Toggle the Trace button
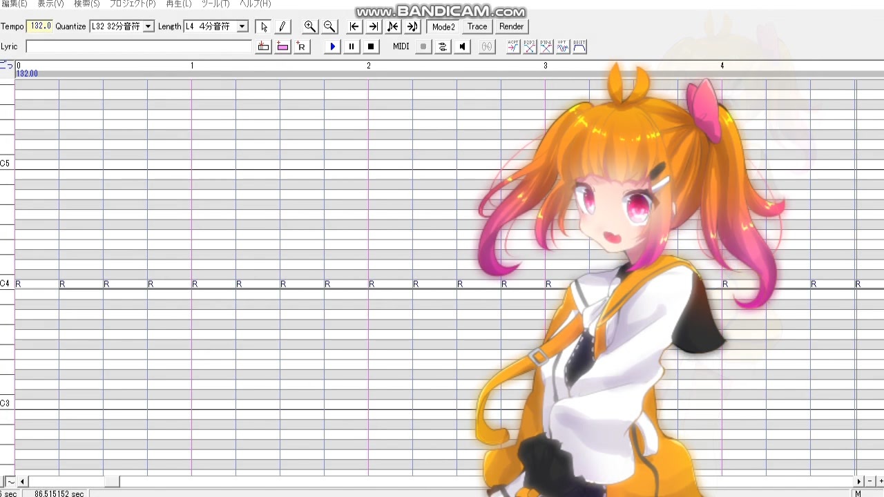This screenshot has height=497, width=884. coord(477,27)
